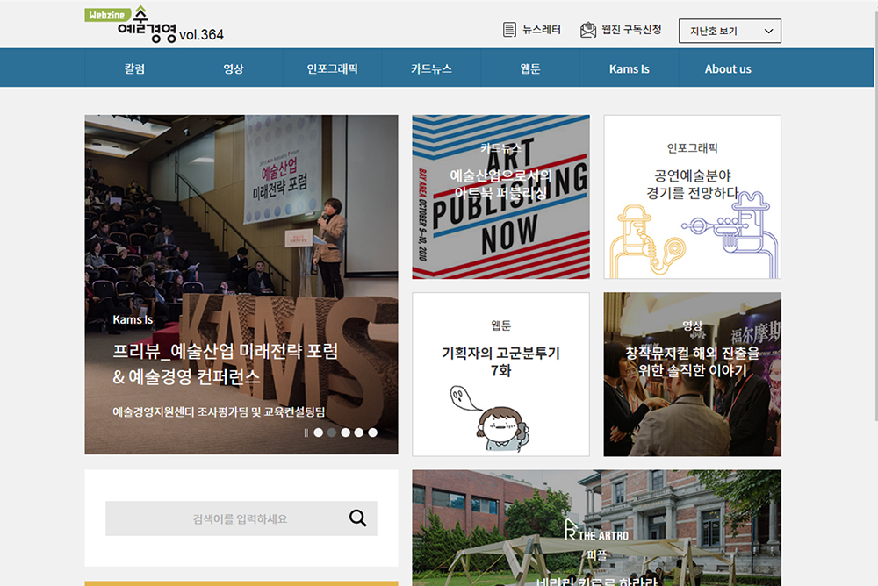
Task: Open the 인포그래픽 menu in the navigation bar
Action: pos(332,68)
